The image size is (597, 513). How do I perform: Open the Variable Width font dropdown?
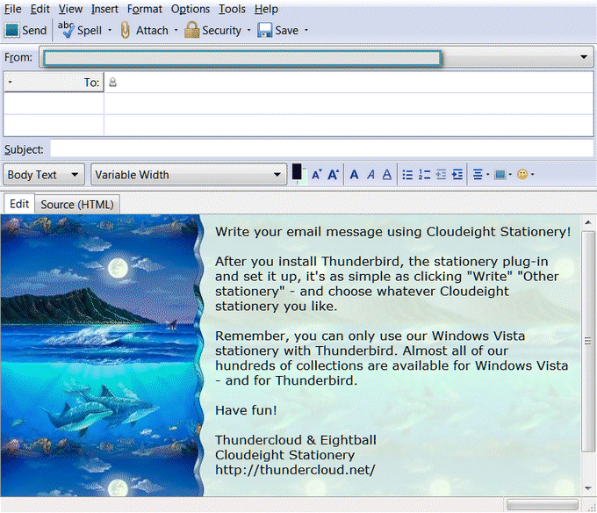[x=189, y=175]
